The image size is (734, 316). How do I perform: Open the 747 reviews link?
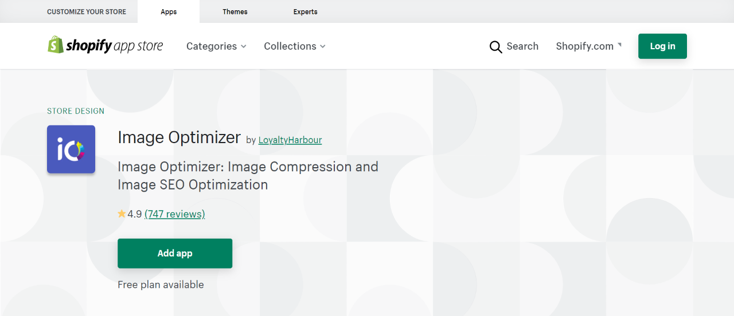[175, 214]
